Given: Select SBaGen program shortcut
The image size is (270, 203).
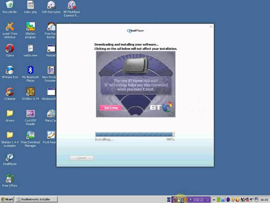Looking at the screenshot, I should [x=30, y=30].
